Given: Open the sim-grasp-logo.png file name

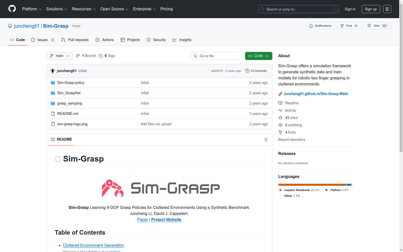Looking at the screenshot, I should click(x=72, y=124).
